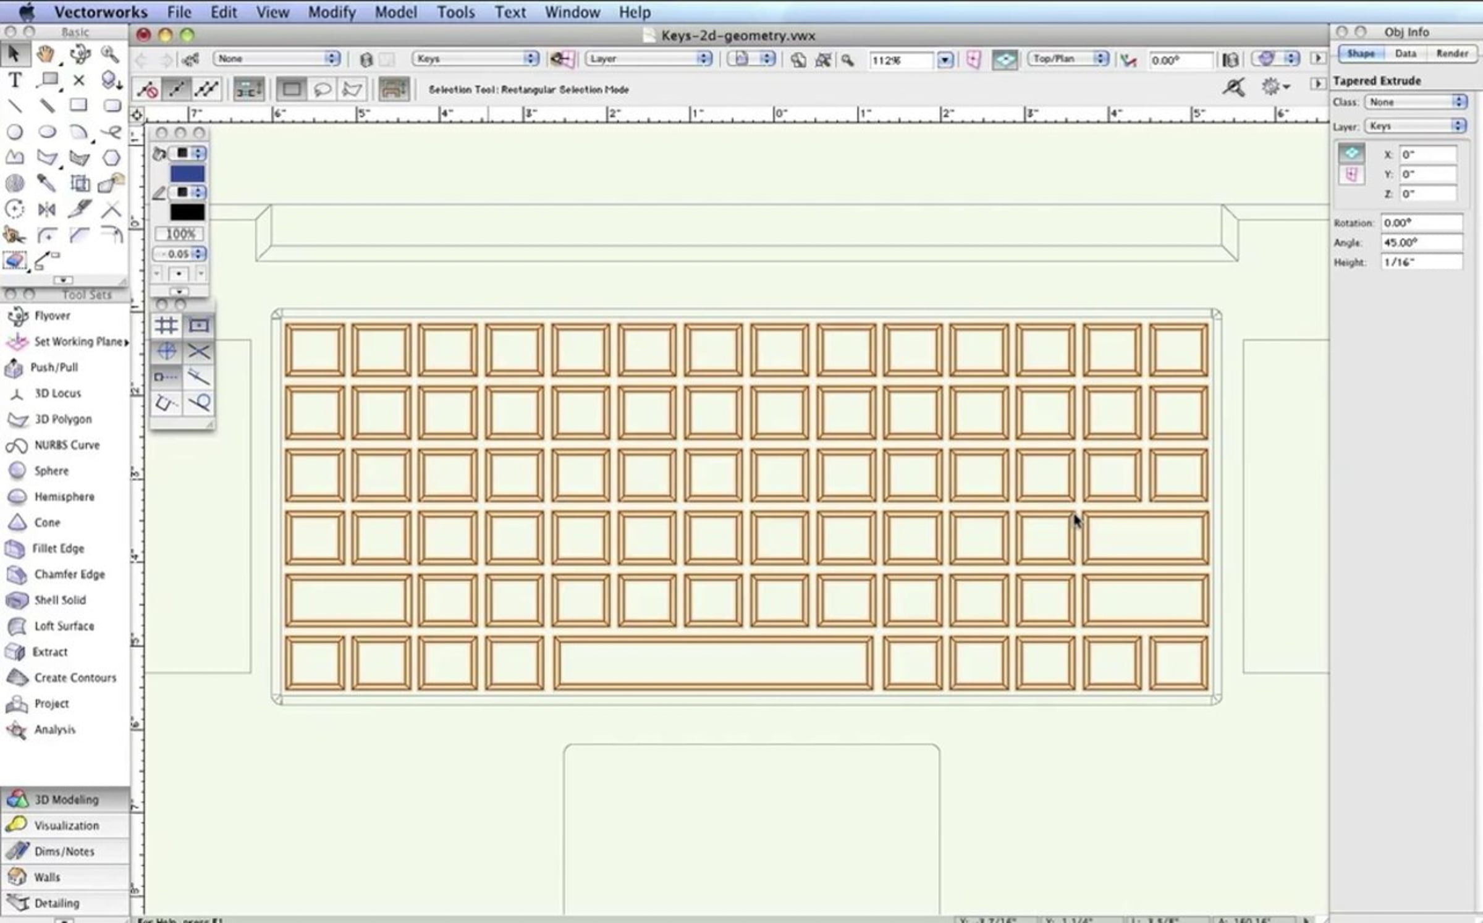
Task: Open the Visualization tool set
Action: coord(65,825)
